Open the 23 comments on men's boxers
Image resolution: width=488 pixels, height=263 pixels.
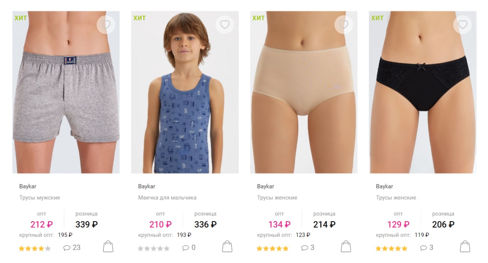(x=72, y=248)
